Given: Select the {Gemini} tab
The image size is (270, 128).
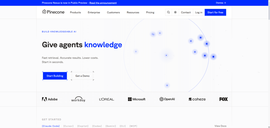Looking at the screenshot, I should (111, 126).
